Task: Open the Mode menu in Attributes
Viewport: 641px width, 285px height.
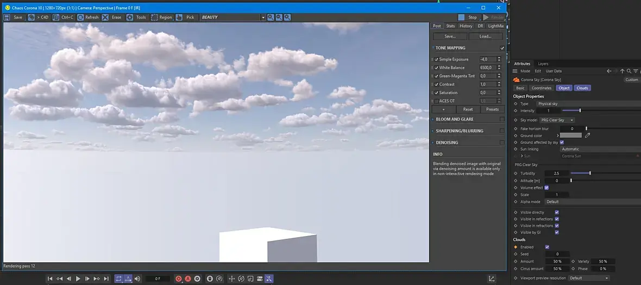Action: (x=525, y=71)
